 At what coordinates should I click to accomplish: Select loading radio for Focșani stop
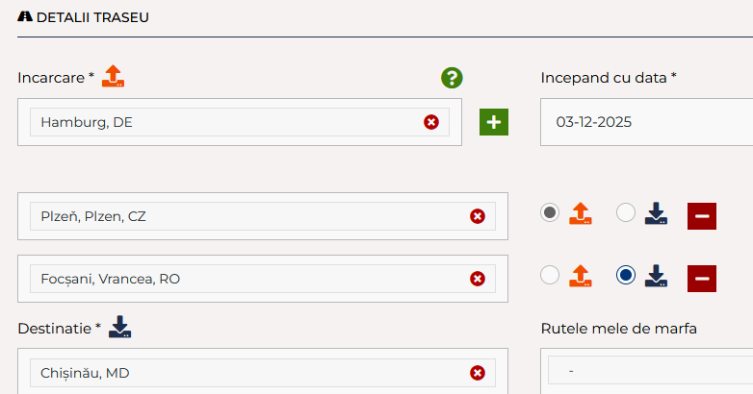point(550,276)
